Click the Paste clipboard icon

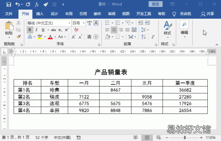click(9, 26)
